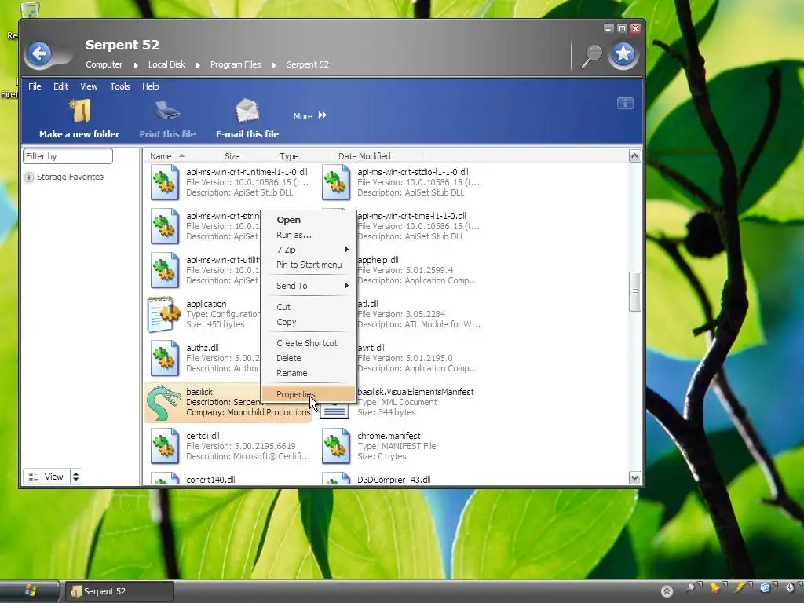Go back with the blue back arrow
The width and height of the screenshot is (804, 603).
pyautogui.click(x=39, y=53)
